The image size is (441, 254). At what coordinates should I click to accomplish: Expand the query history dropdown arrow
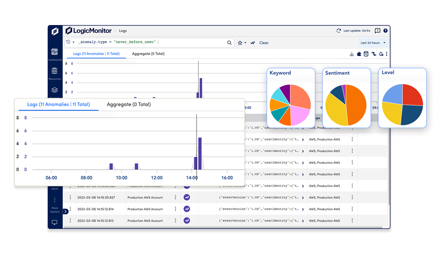(73, 42)
